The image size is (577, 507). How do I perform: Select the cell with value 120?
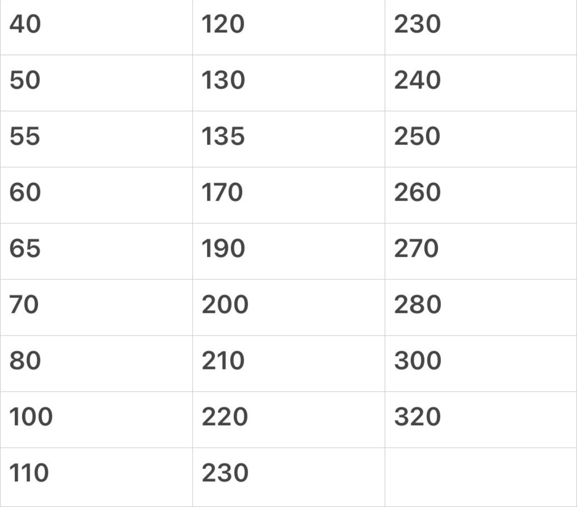coord(223,25)
